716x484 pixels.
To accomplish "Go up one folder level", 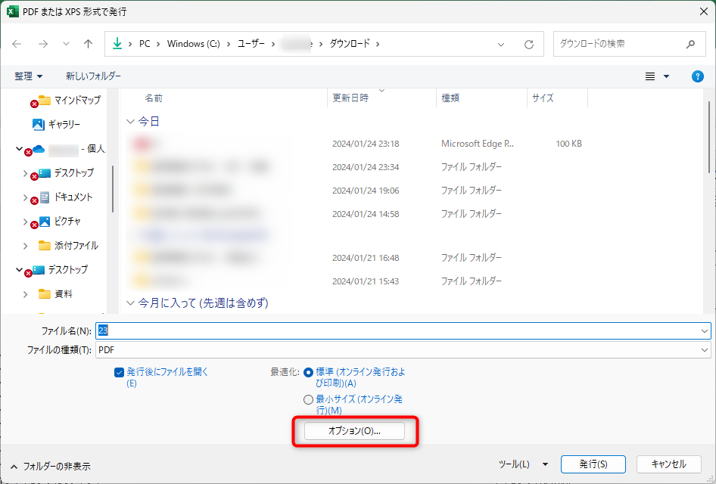I will point(88,44).
